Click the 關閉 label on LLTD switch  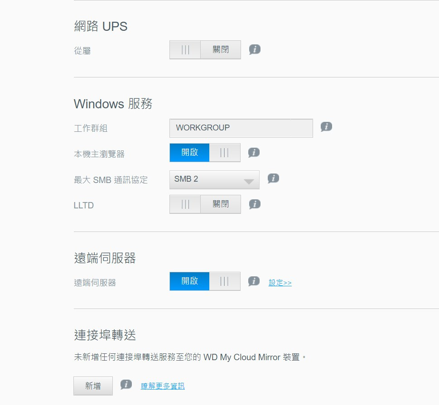coord(221,204)
